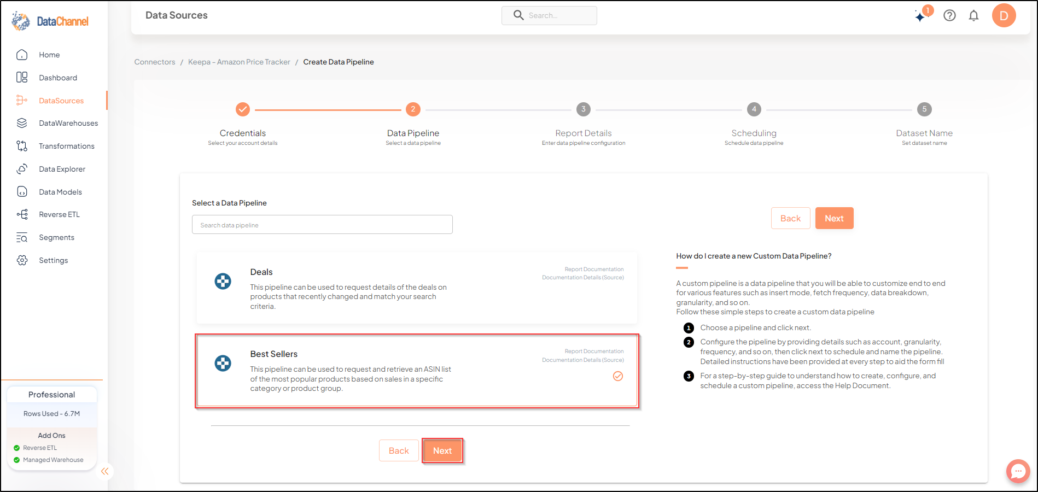
Task: Open Deals Documentation Details (Source) link
Action: pos(583,277)
